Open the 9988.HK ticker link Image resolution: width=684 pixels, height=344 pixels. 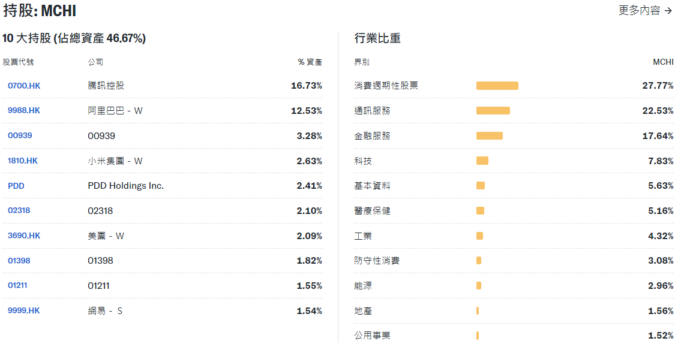(x=24, y=110)
